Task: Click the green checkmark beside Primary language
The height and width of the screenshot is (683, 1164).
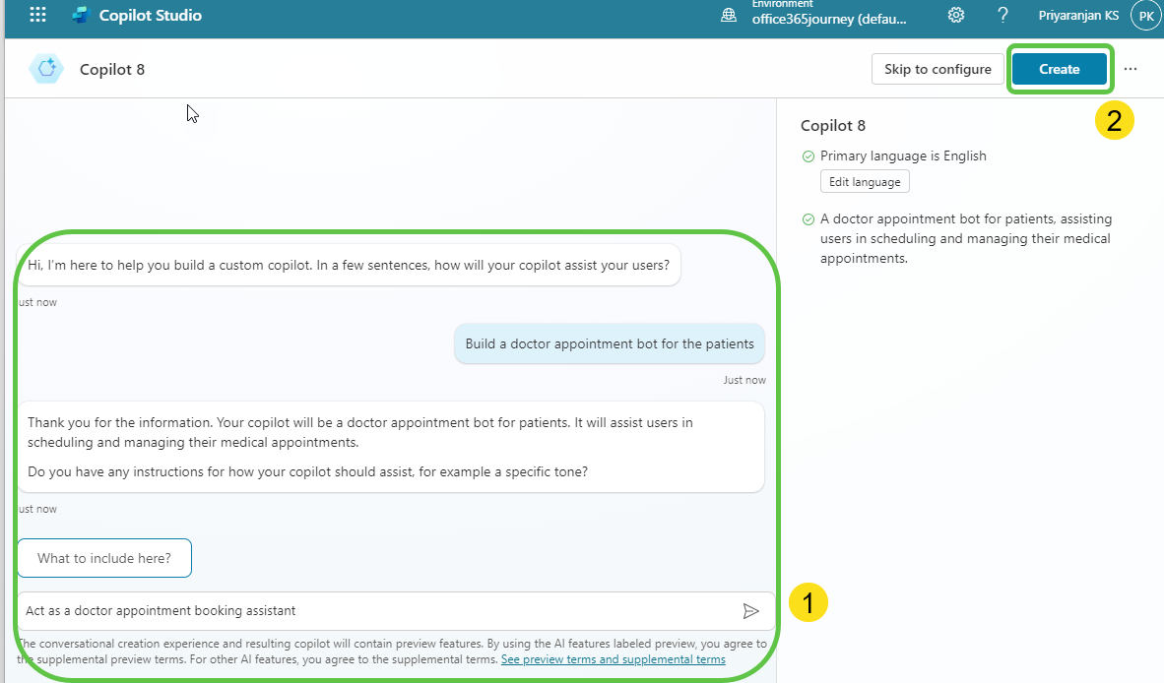Action: pos(808,155)
